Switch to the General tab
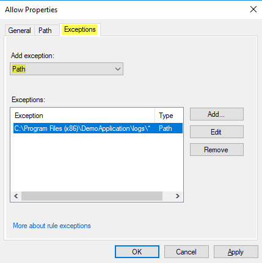This screenshot has width=262, height=263. (20, 31)
